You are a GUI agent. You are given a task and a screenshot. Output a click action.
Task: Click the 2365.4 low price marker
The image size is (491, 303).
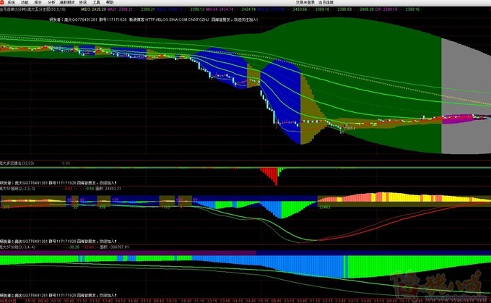point(349,128)
